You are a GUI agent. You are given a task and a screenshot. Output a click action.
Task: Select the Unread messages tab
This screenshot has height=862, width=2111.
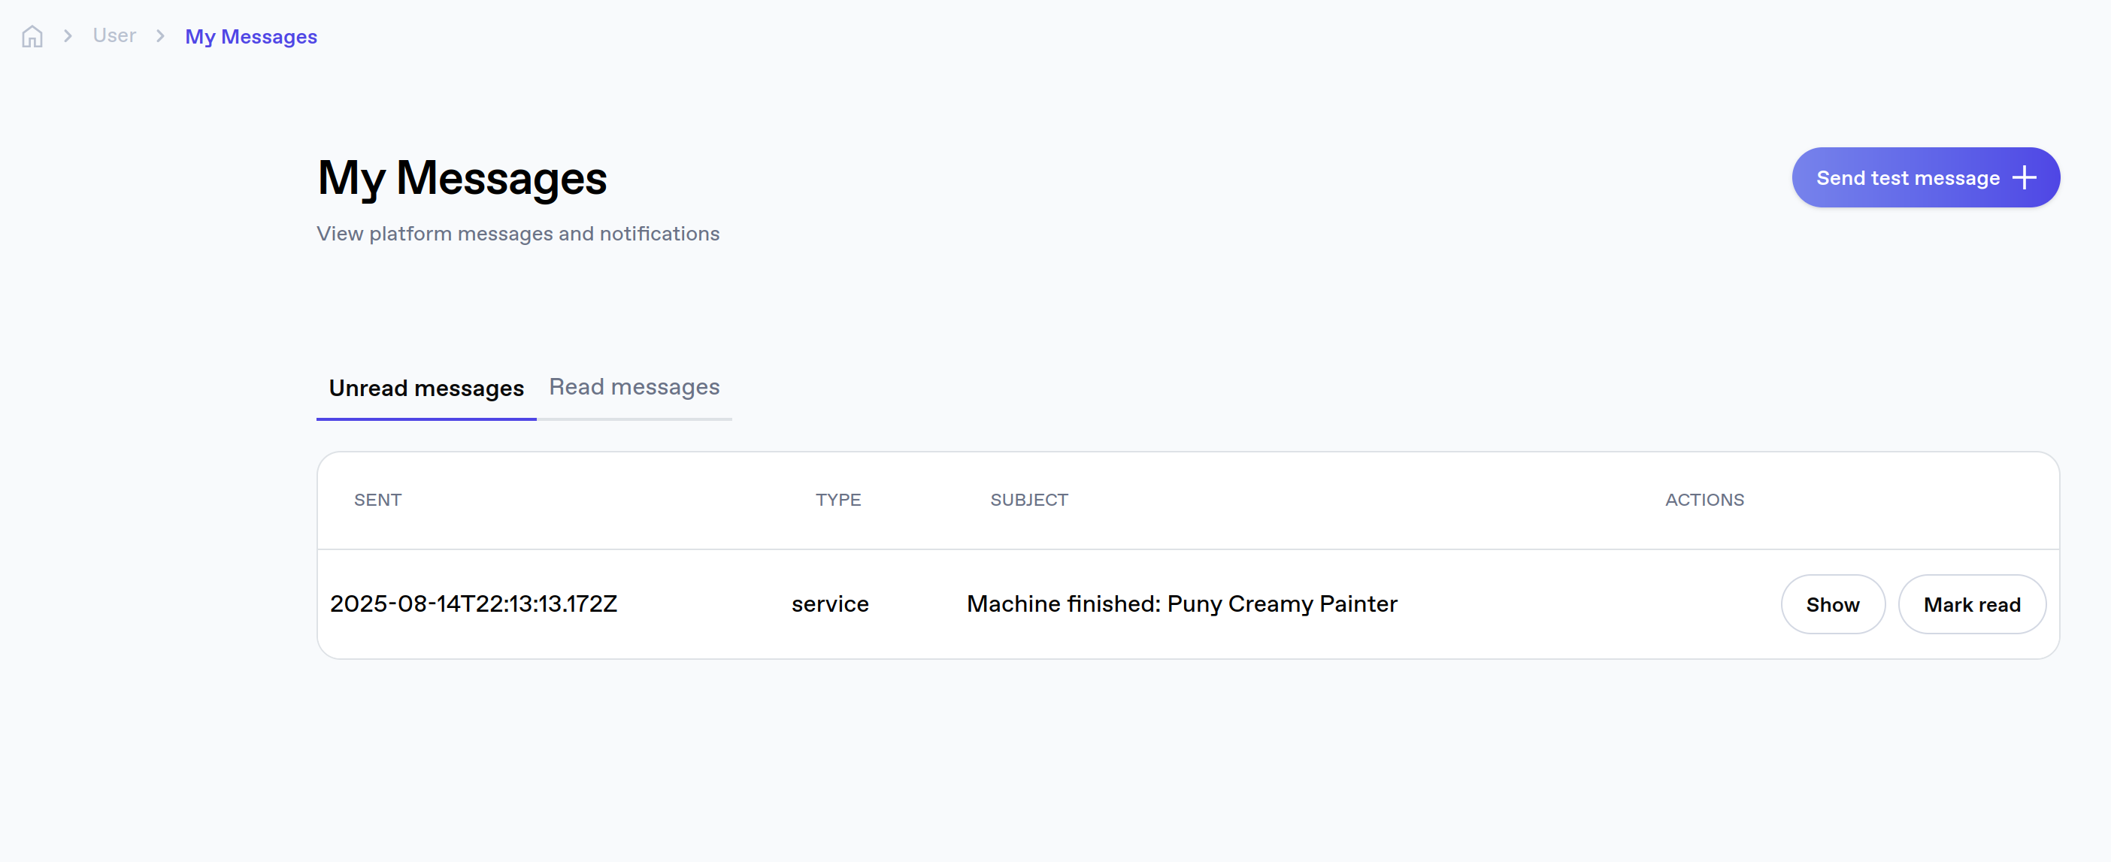(x=426, y=389)
